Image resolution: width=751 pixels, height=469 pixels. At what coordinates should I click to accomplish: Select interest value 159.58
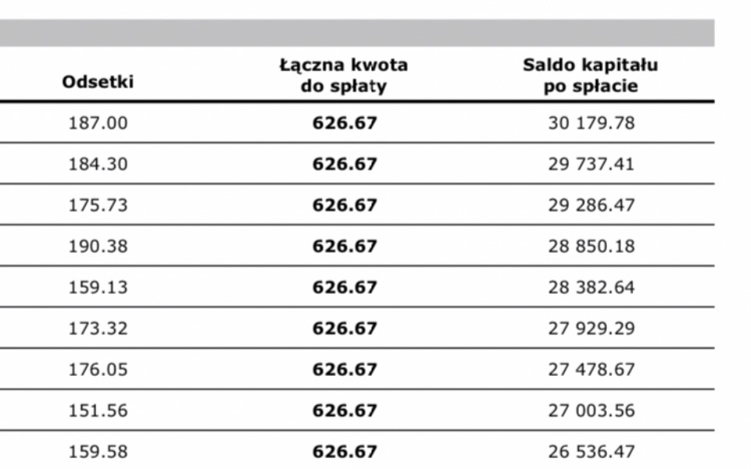[x=99, y=453]
